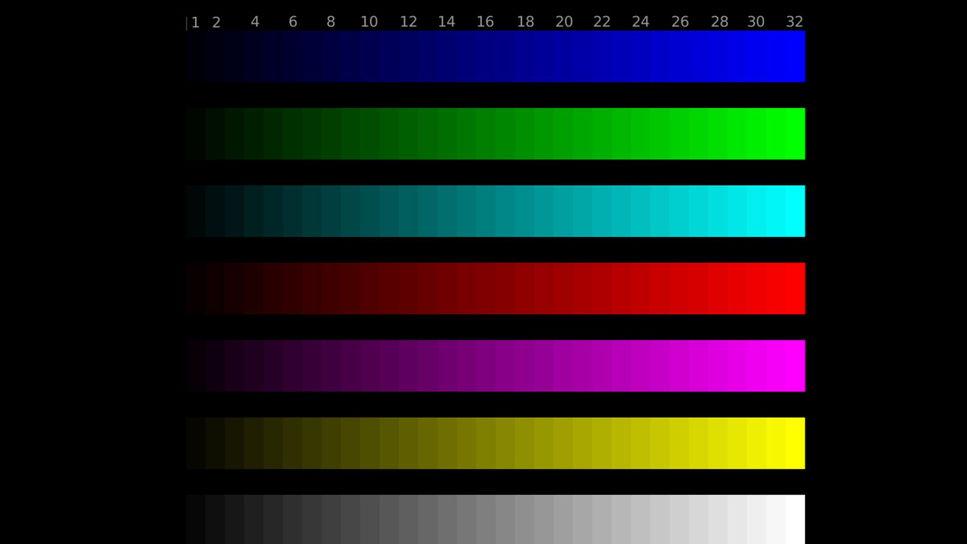
Task: Click the number 28 label
Action: 719,22
